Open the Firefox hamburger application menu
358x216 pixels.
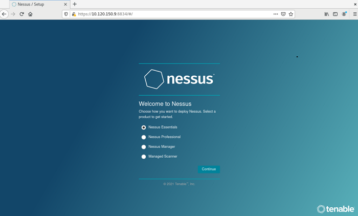click(x=354, y=14)
